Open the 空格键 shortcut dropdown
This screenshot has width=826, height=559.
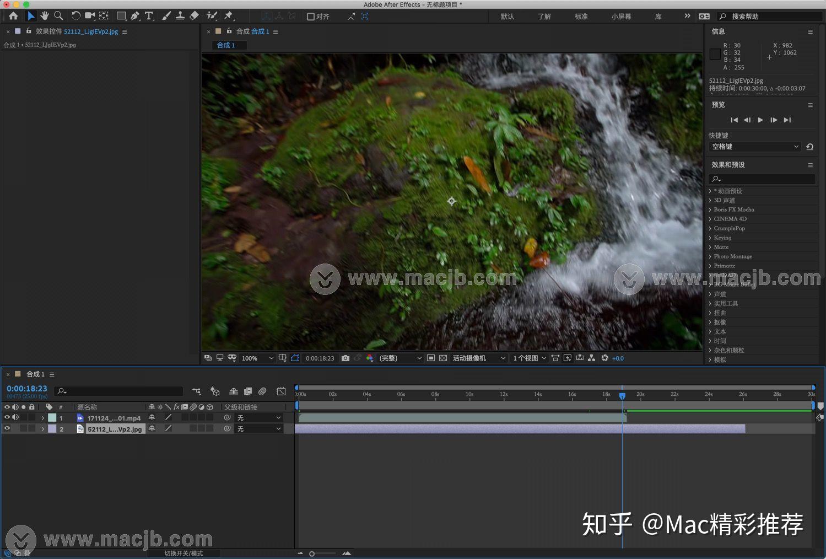tap(754, 147)
